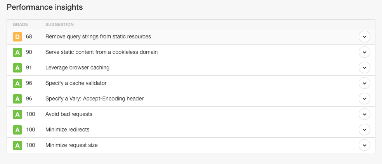Expand the cookieless domain suggestion chevron
Screen dimensions: 382x164
pyautogui.click(x=364, y=52)
